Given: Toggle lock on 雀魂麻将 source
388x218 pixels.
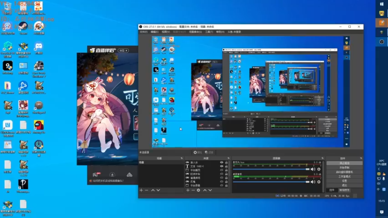Looking at the screenshot, I should [226, 178].
